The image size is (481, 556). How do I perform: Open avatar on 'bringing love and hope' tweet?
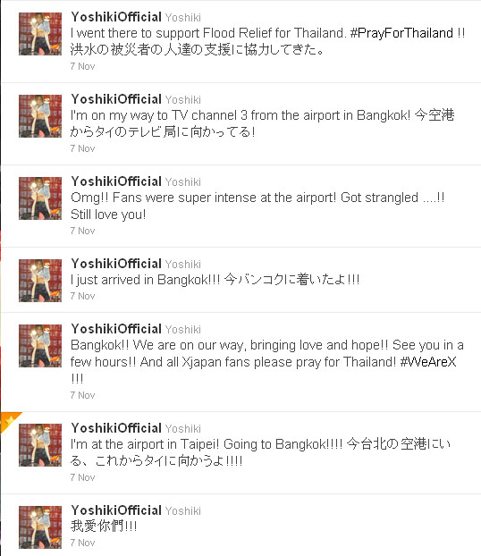click(40, 346)
